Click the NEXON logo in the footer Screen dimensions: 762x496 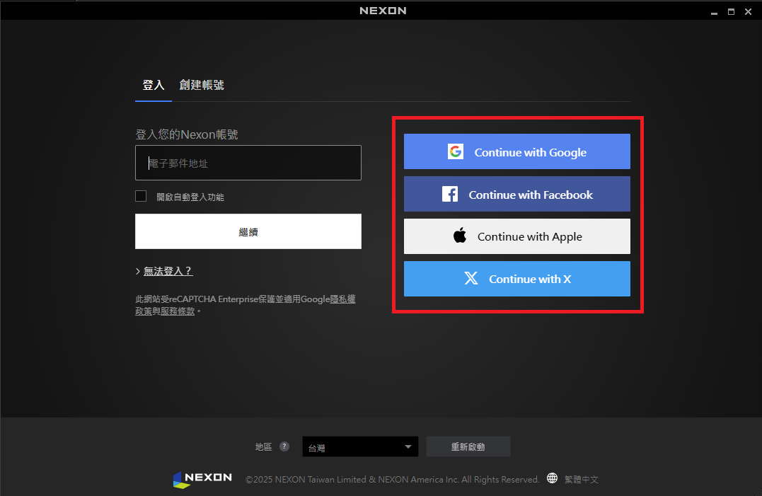click(x=202, y=478)
